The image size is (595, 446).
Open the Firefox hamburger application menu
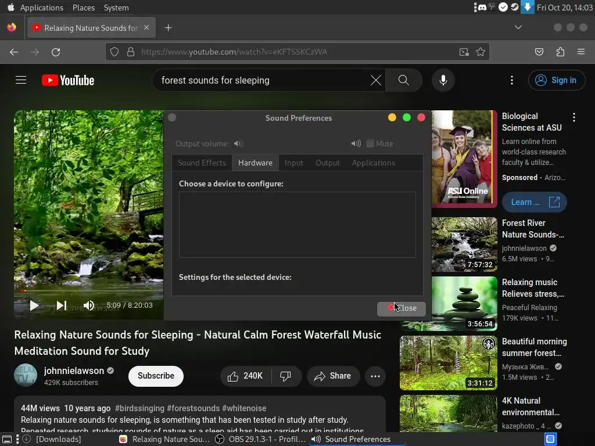point(580,52)
